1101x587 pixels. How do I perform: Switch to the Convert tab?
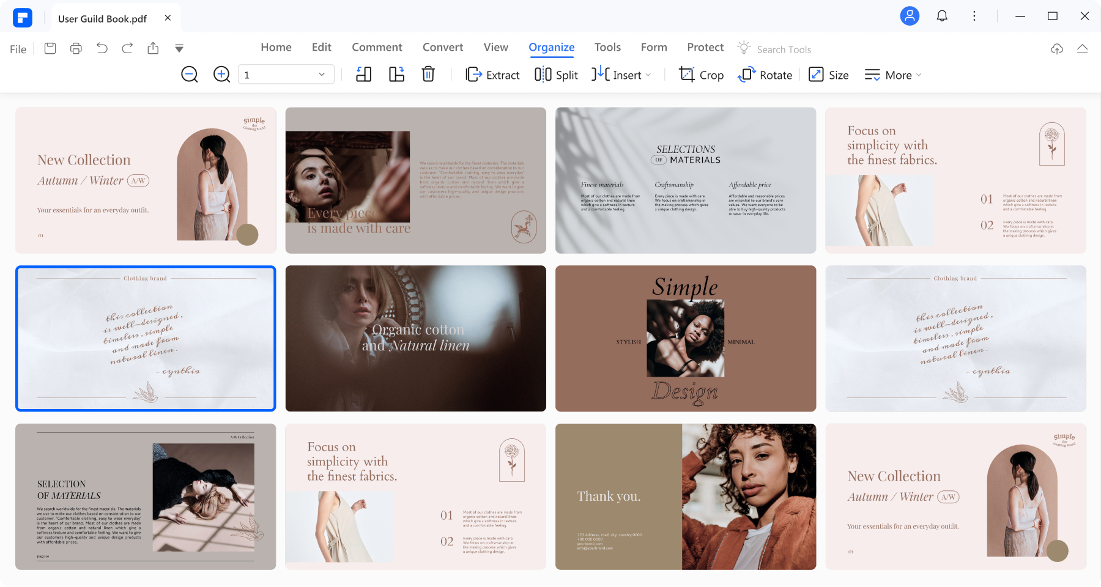(443, 47)
